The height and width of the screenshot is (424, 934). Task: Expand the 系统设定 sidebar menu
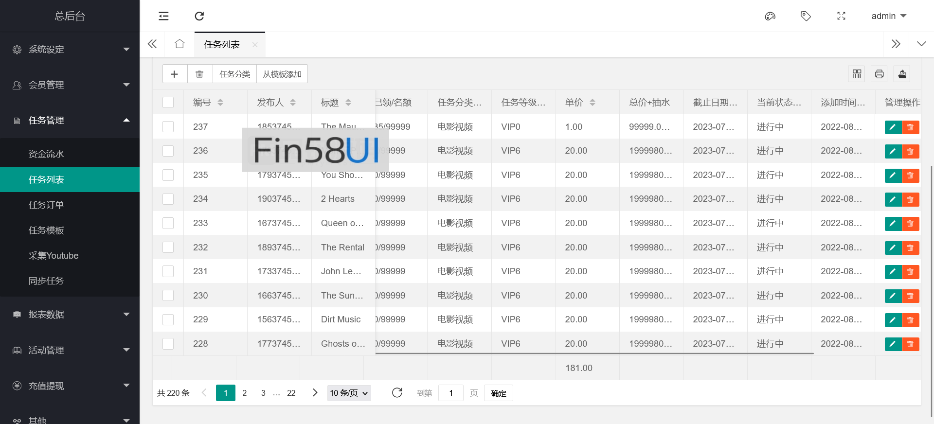click(x=70, y=49)
